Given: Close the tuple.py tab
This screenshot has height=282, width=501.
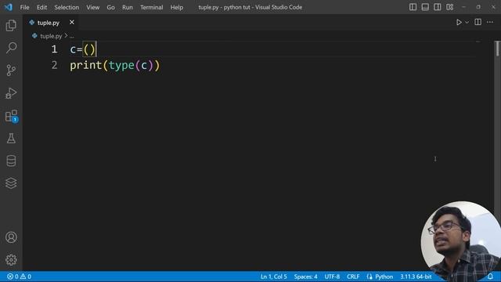Looking at the screenshot, I should pyautogui.click(x=72, y=22).
